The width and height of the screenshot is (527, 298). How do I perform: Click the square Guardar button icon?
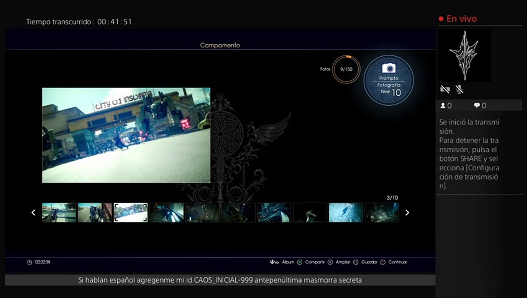click(355, 262)
